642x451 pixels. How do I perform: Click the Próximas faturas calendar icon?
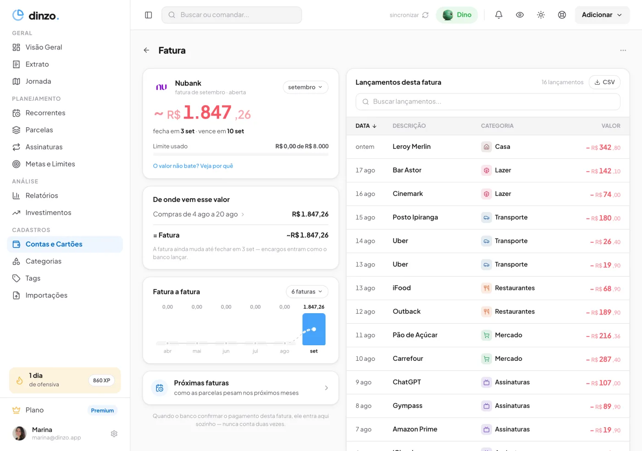[x=160, y=388]
